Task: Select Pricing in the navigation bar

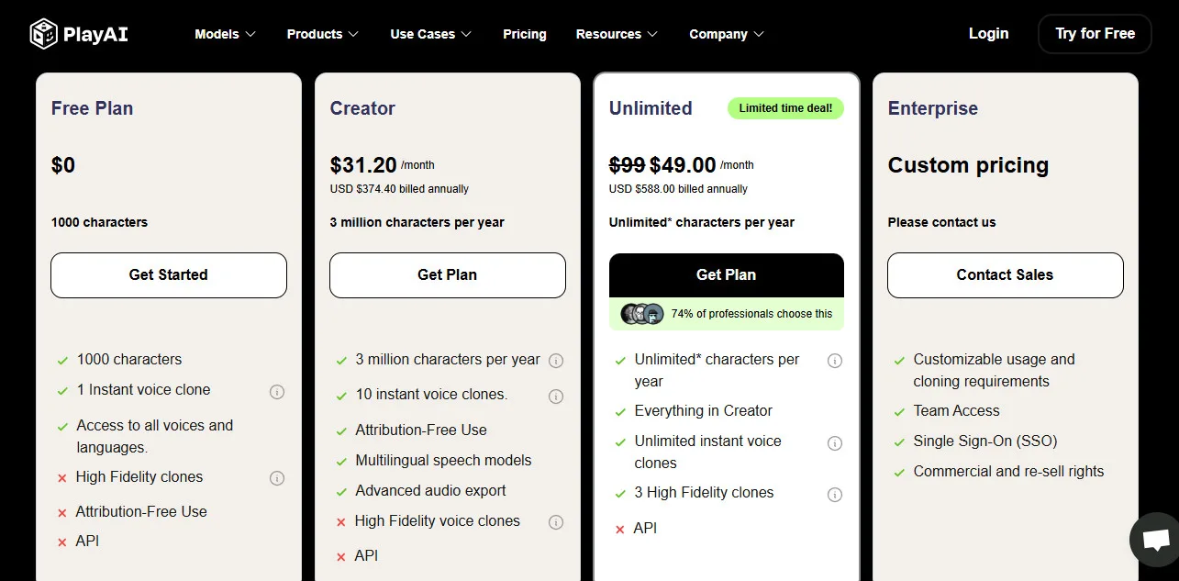Action: point(524,34)
